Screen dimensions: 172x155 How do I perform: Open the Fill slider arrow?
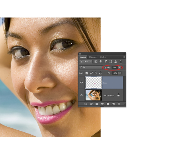tap(120, 73)
